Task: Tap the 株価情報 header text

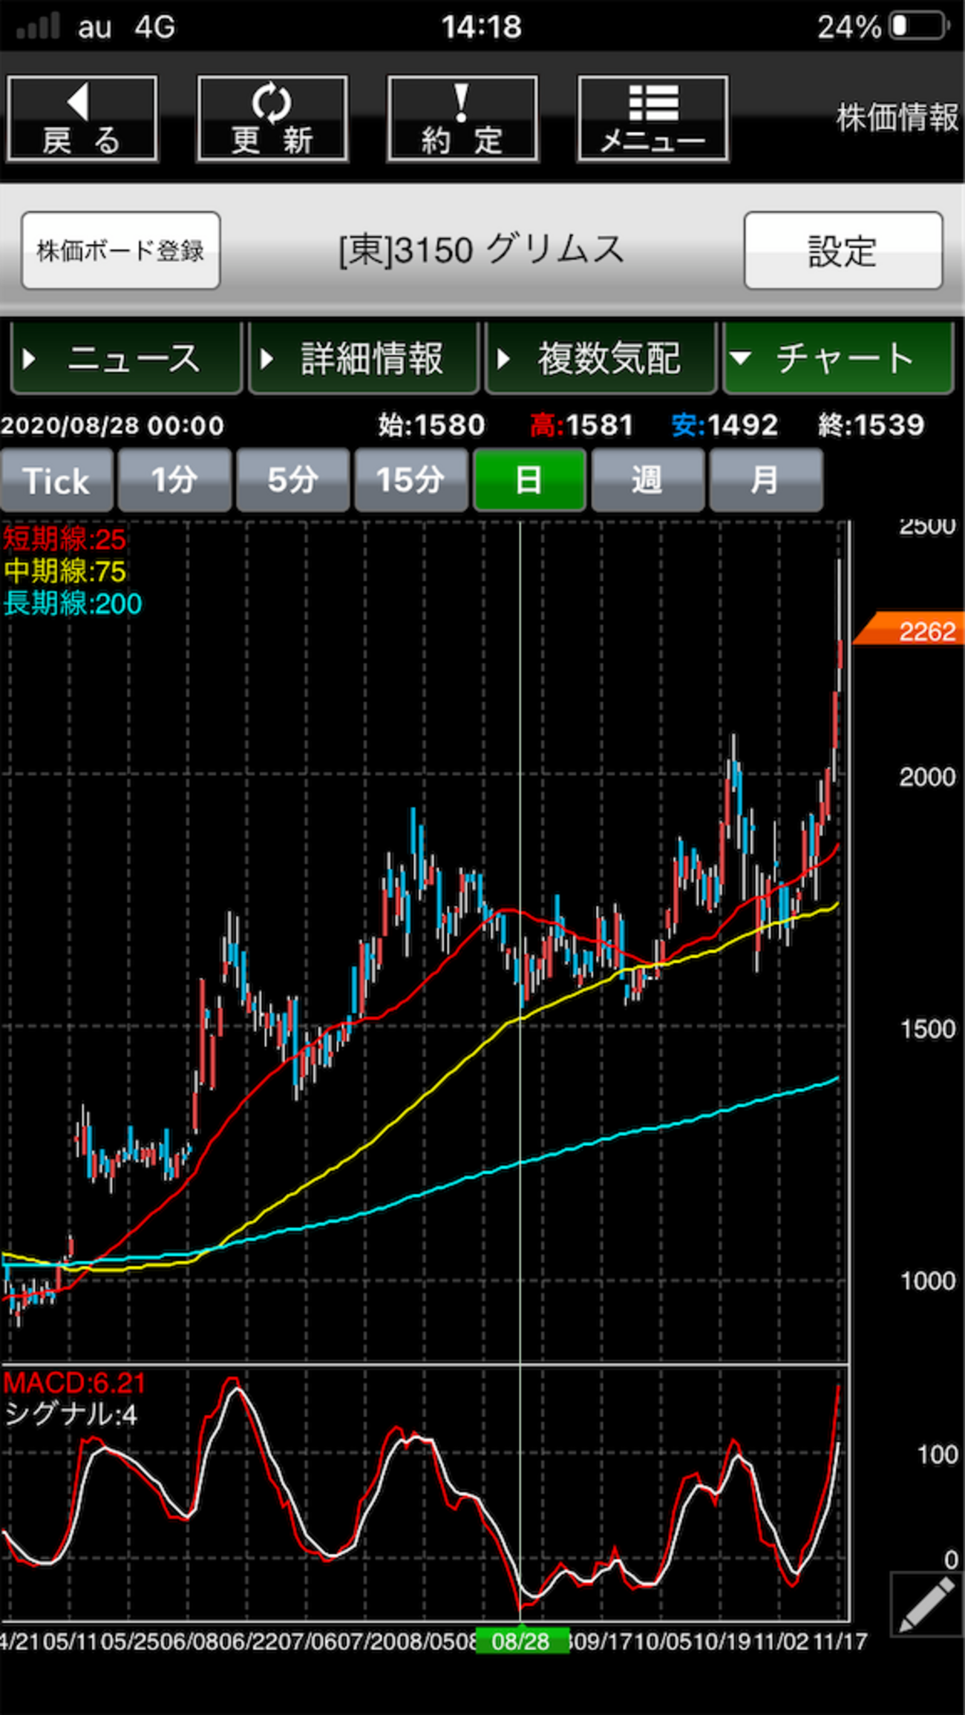Action: tap(897, 118)
